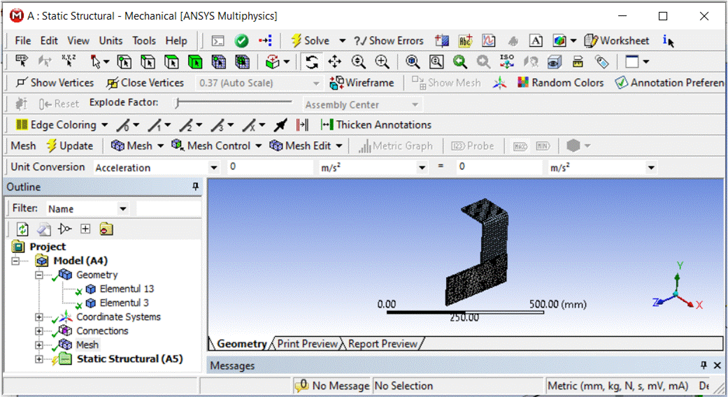Click the refresh outline icon
This screenshot has height=397, width=728.
coord(22,229)
